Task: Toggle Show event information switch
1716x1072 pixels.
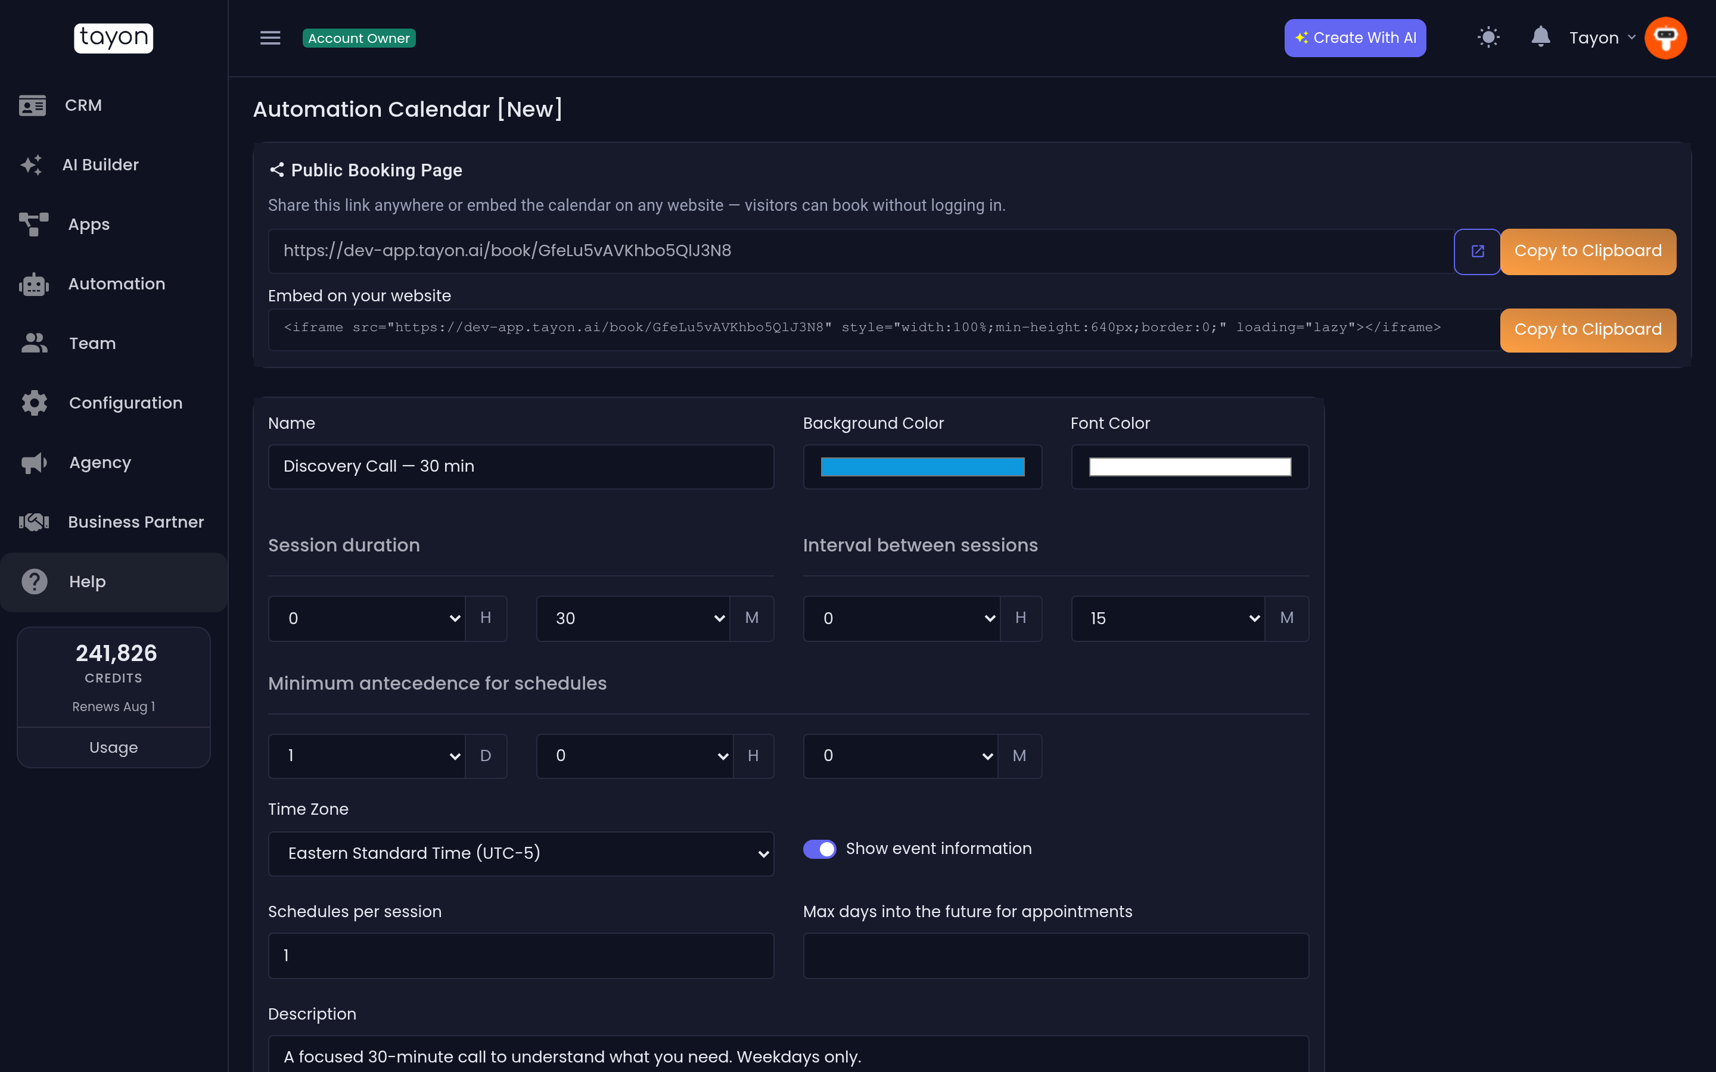Action: (x=819, y=849)
